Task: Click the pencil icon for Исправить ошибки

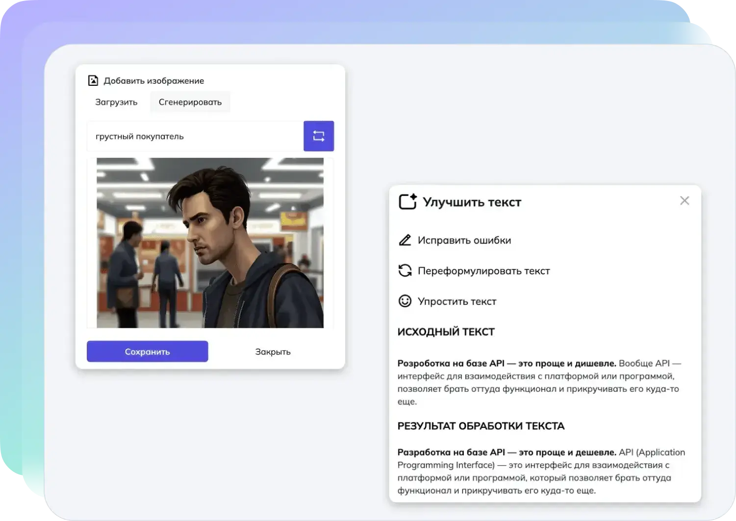Action: (405, 240)
